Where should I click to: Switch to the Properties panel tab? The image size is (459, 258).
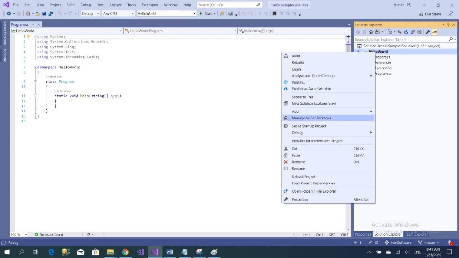click(x=363, y=234)
